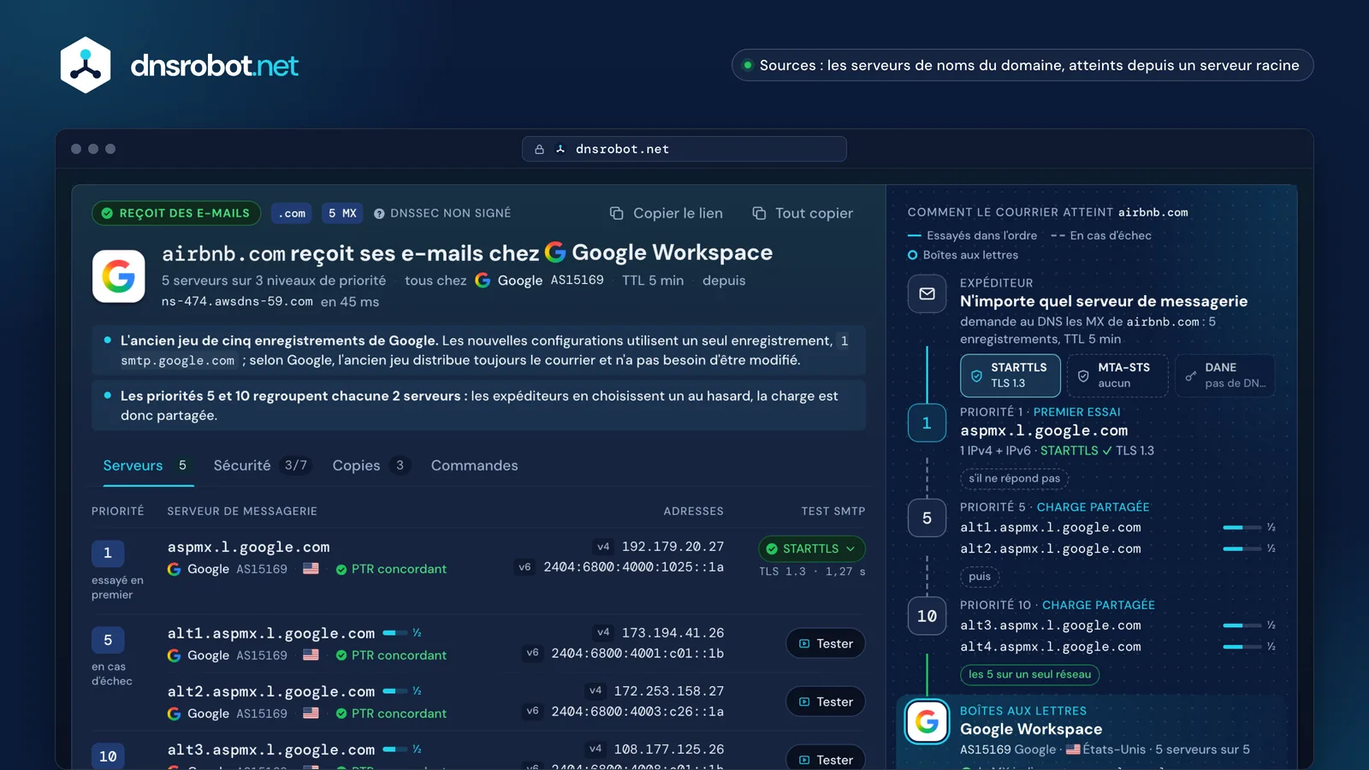This screenshot has height=770, width=1369.
Task: Click Tester for alt1.aspmx.l.google.com
Action: (826, 643)
